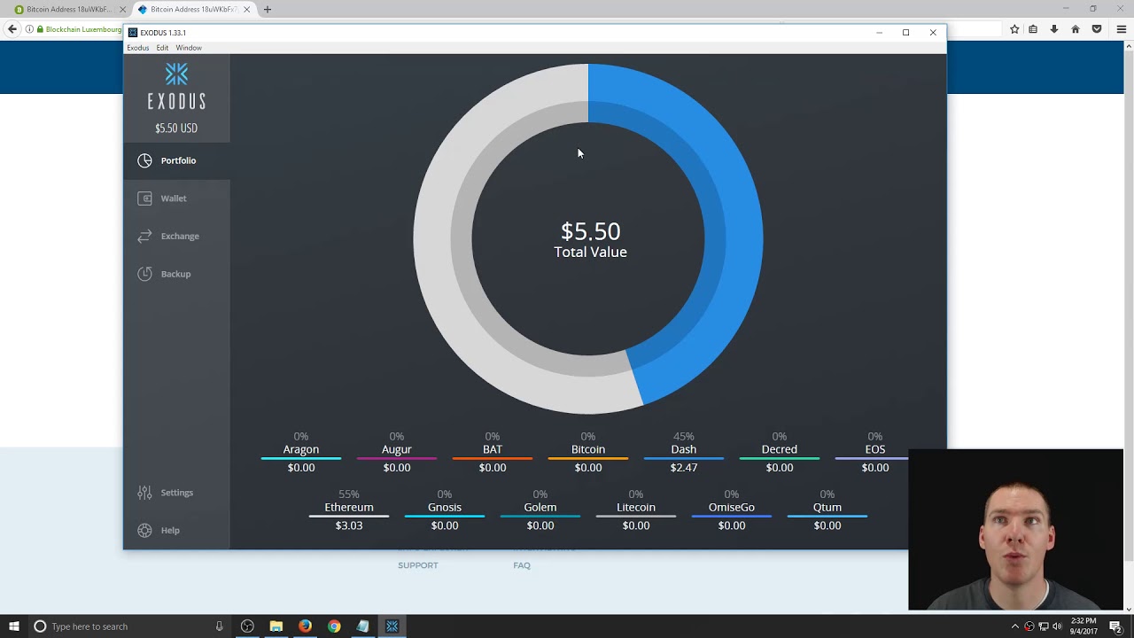1134x638 pixels.
Task: Open the bookmarks library icon in Firefox
Action: pos(1033,29)
